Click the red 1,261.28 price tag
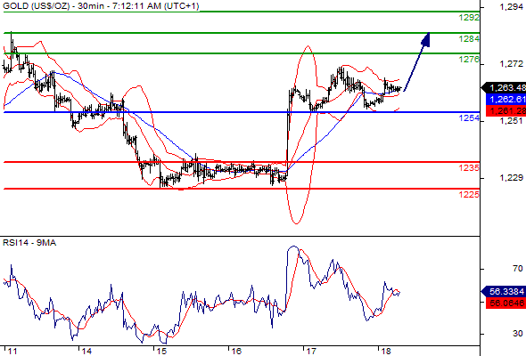This screenshot has width=526, height=356. coord(505,110)
